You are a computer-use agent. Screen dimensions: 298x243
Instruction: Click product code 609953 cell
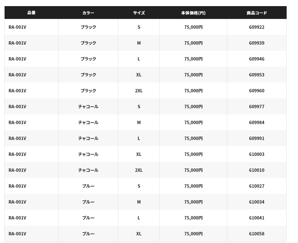point(257,75)
